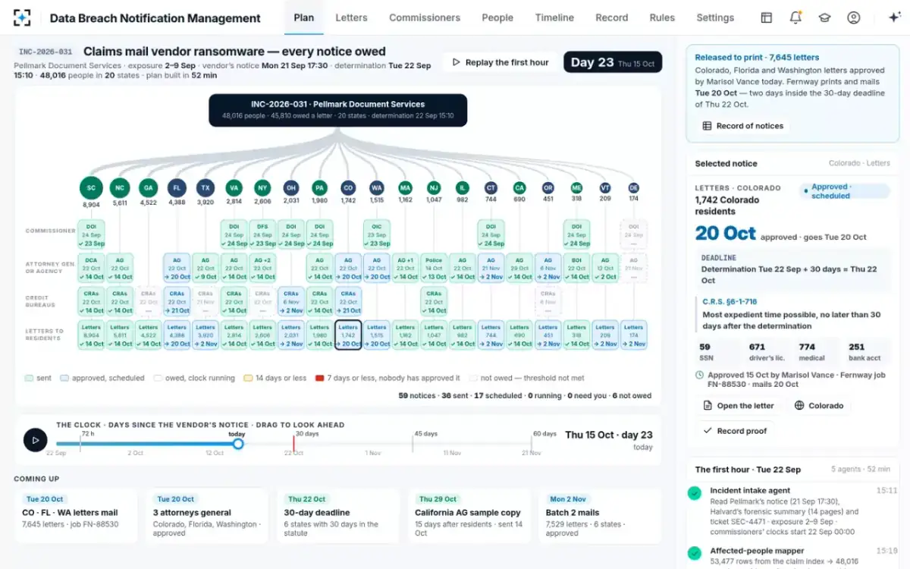Click the Day 23 Thu 15 Oct badge

click(613, 62)
